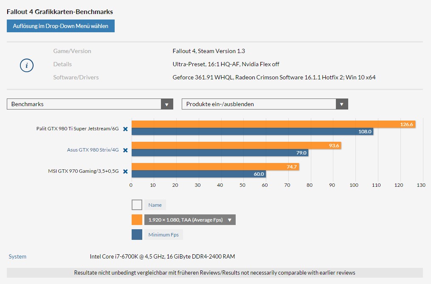Click the System link
This screenshot has height=284, width=431.
coord(17,256)
